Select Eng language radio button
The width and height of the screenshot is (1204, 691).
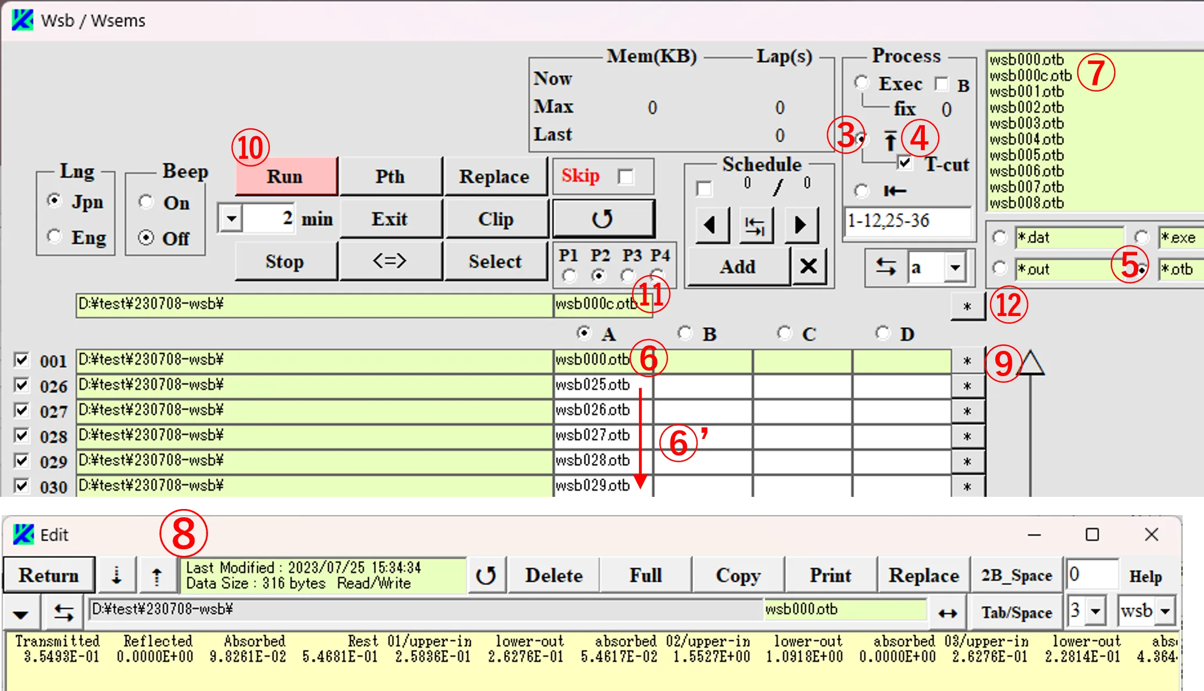point(54,237)
